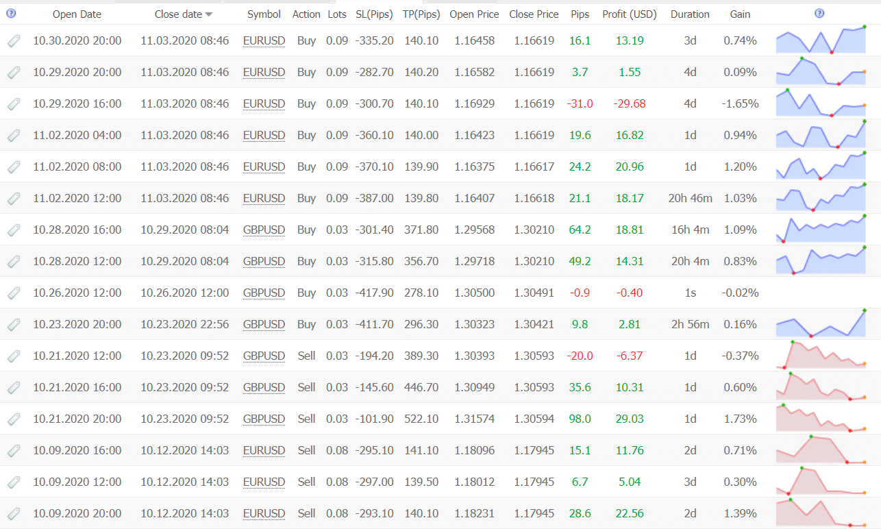The height and width of the screenshot is (529, 881).
Task: Open the paperclip icon for trade opened 10.28.2020 12:00
Action: click(14, 262)
